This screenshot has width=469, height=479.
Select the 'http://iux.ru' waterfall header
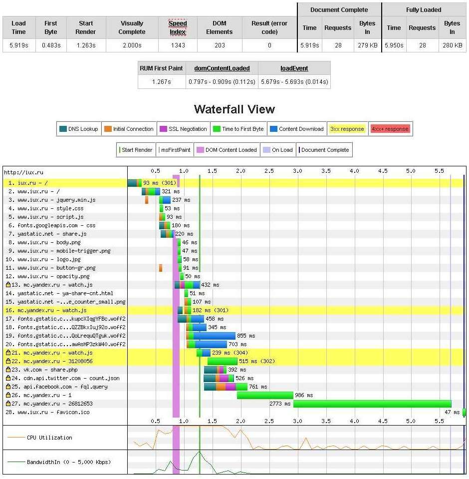tap(24, 173)
